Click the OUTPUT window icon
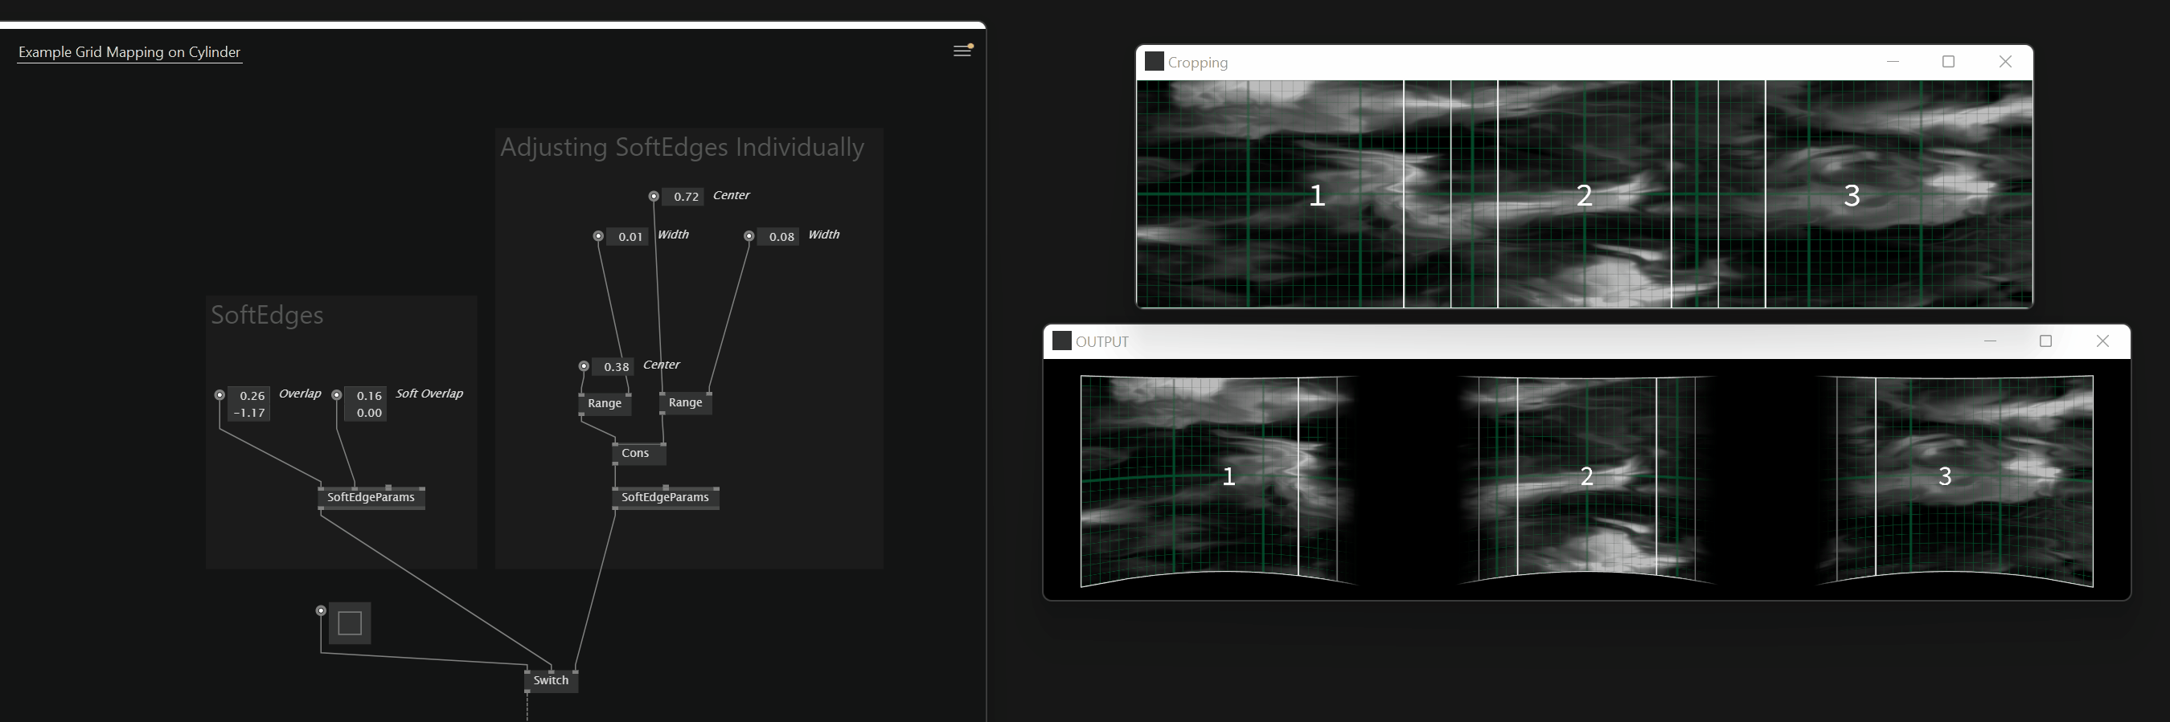The height and width of the screenshot is (722, 2170). click(x=1061, y=341)
